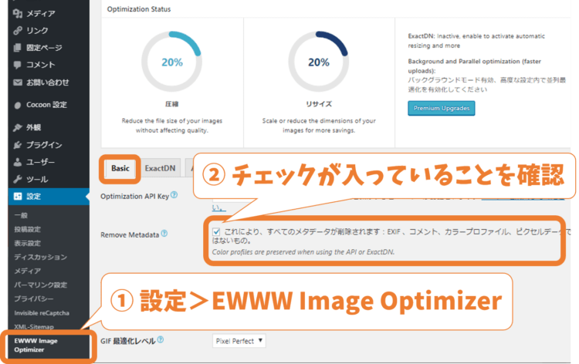579x364 pixels.
Task: Click the ツール wrench icon
Action: (x=17, y=179)
